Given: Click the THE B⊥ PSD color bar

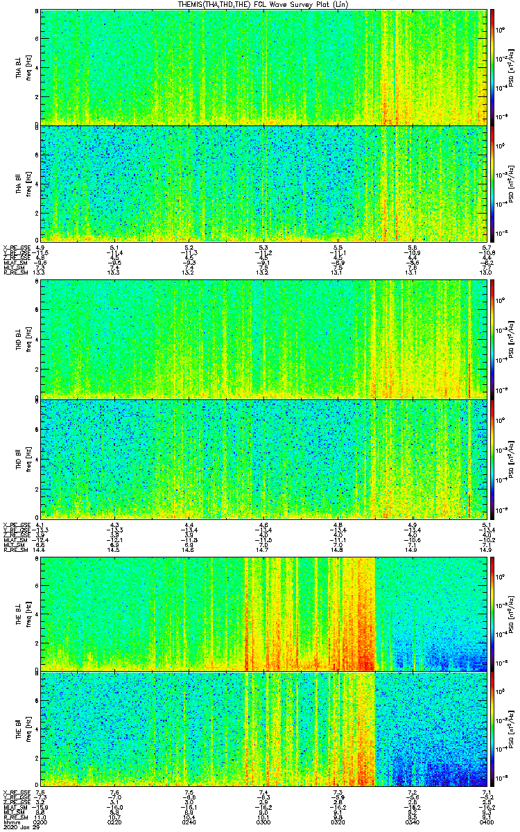Looking at the screenshot, I should [493, 613].
